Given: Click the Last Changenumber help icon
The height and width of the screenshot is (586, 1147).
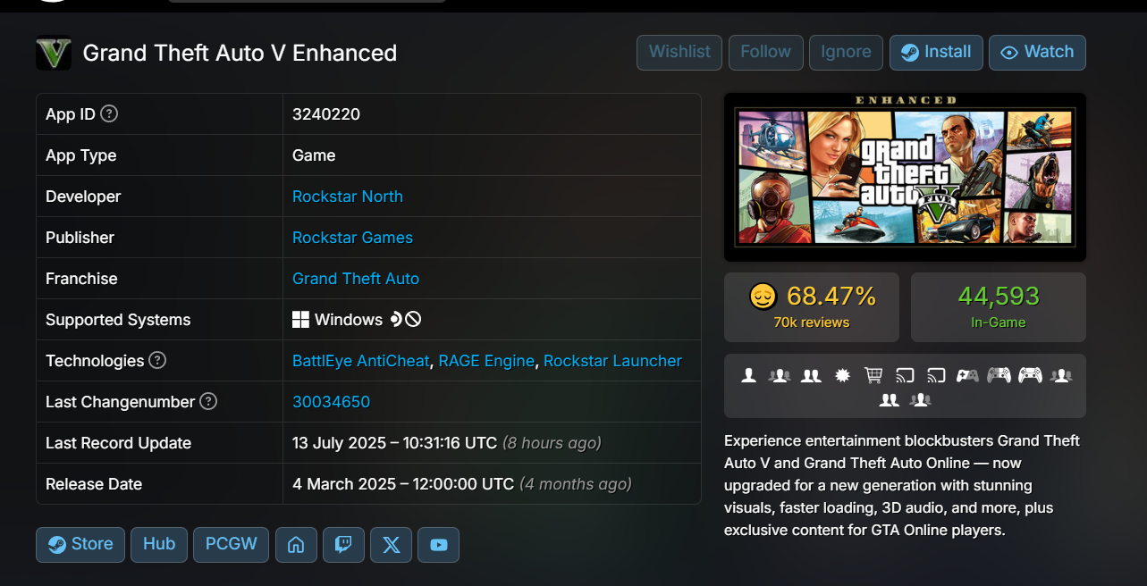Looking at the screenshot, I should tap(208, 402).
